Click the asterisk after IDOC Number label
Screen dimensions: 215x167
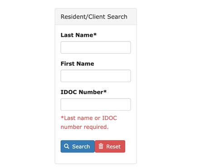click(105, 91)
